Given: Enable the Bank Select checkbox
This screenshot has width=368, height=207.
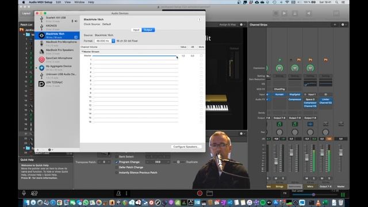Looking at the screenshot, I should coord(117,156).
